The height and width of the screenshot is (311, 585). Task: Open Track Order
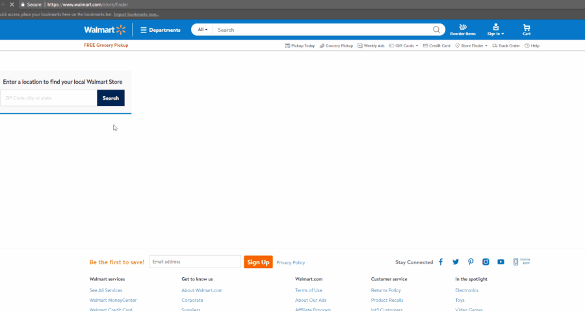pos(506,46)
